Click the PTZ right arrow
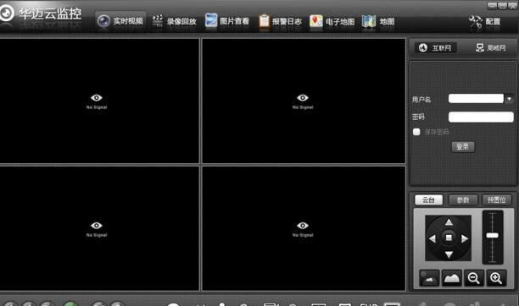The height and width of the screenshot is (306, 519). 465,238
